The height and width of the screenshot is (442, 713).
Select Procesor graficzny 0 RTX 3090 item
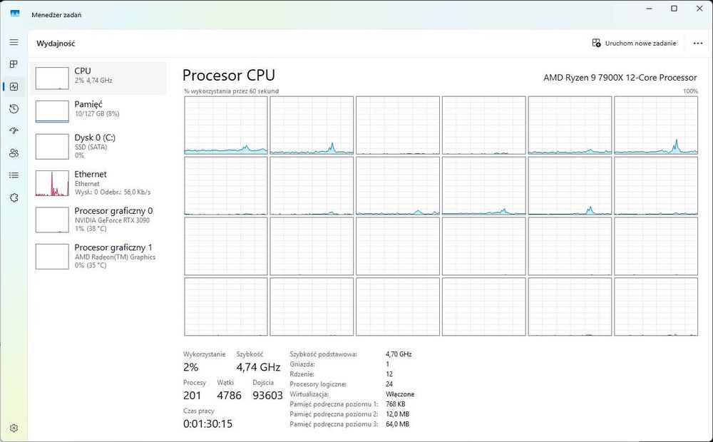(x=98, y=220)
